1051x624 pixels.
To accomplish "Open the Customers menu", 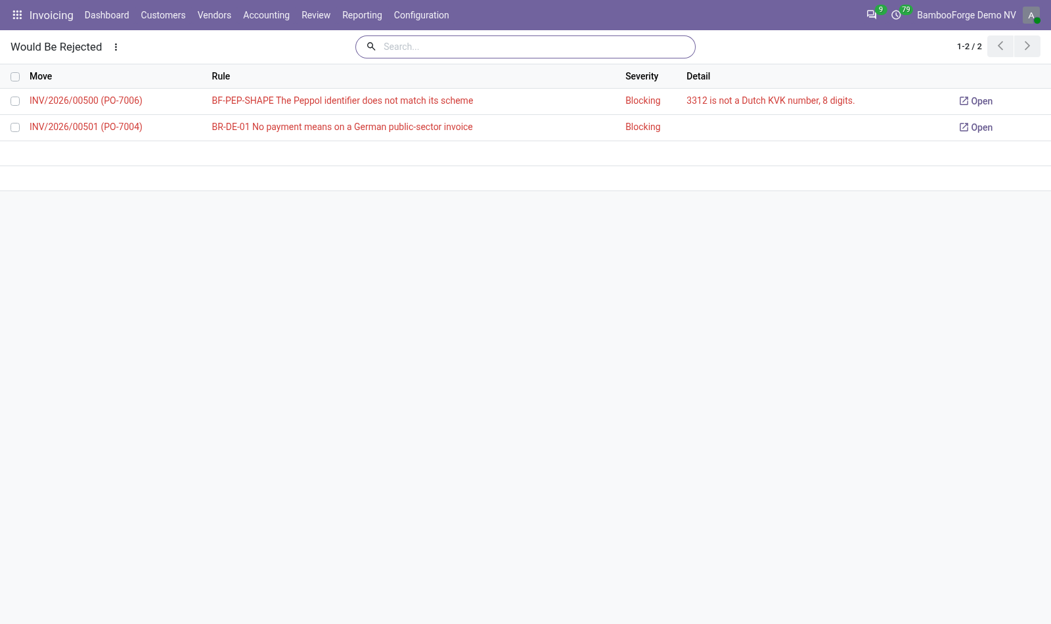I will 163,14.
